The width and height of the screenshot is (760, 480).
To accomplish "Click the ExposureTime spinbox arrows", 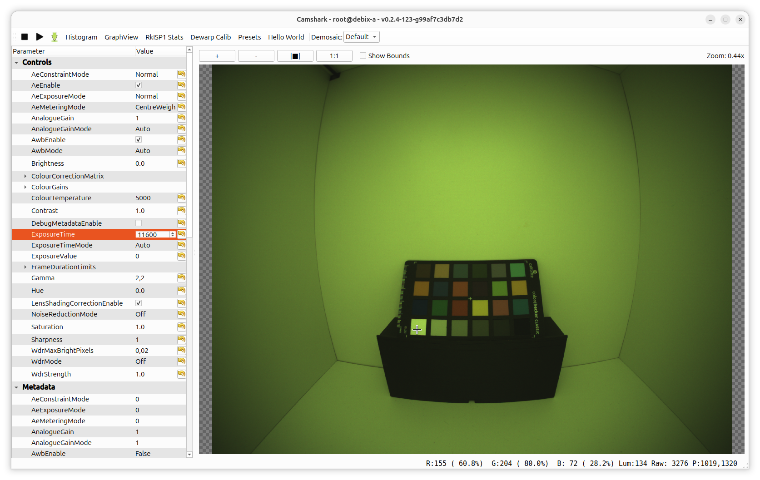I will (173, 234).
